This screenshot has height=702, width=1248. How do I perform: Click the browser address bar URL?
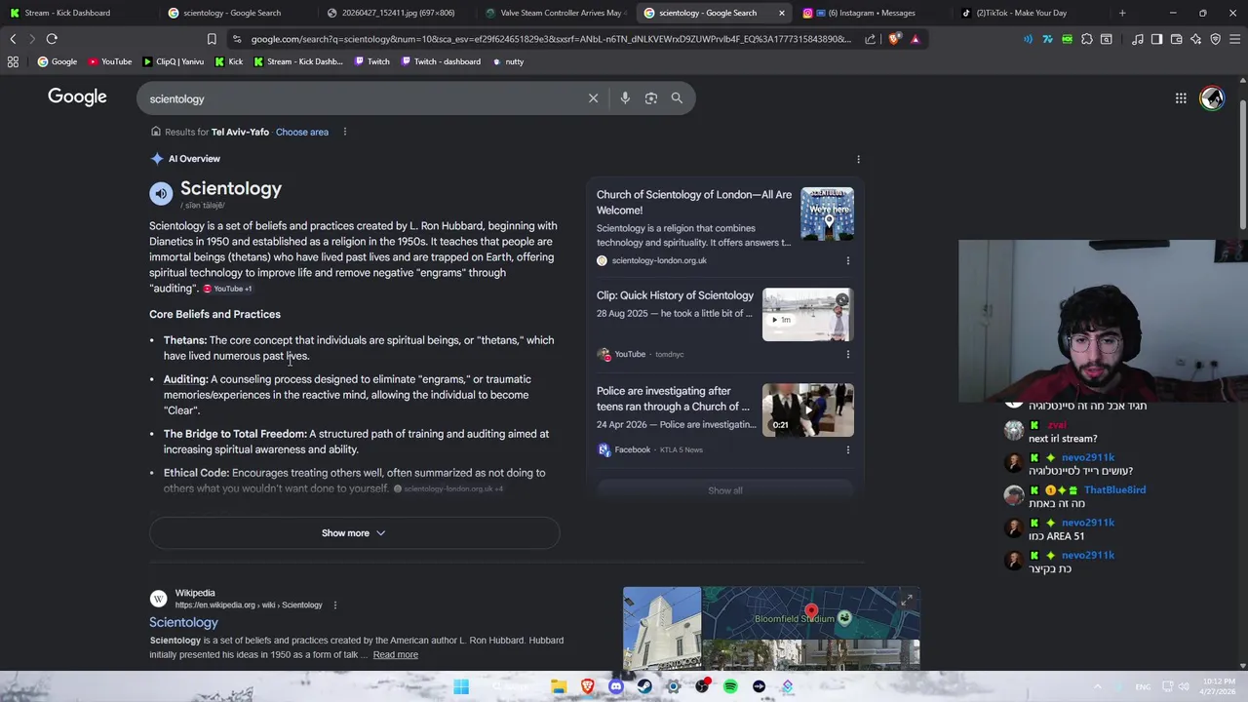pos(551,39)
